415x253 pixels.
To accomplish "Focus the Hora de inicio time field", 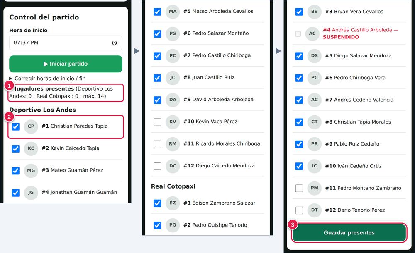I will (66, 43).
